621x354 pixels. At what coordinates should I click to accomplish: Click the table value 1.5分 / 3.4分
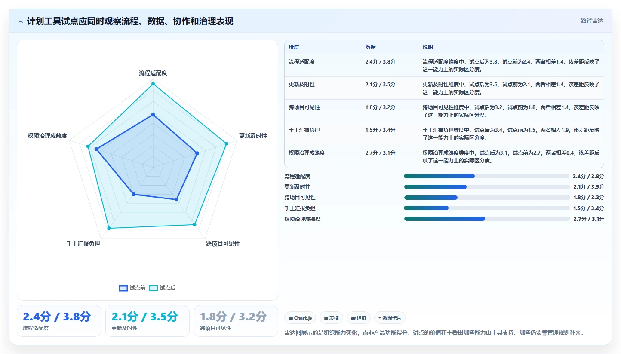click(x=380, y=130)
